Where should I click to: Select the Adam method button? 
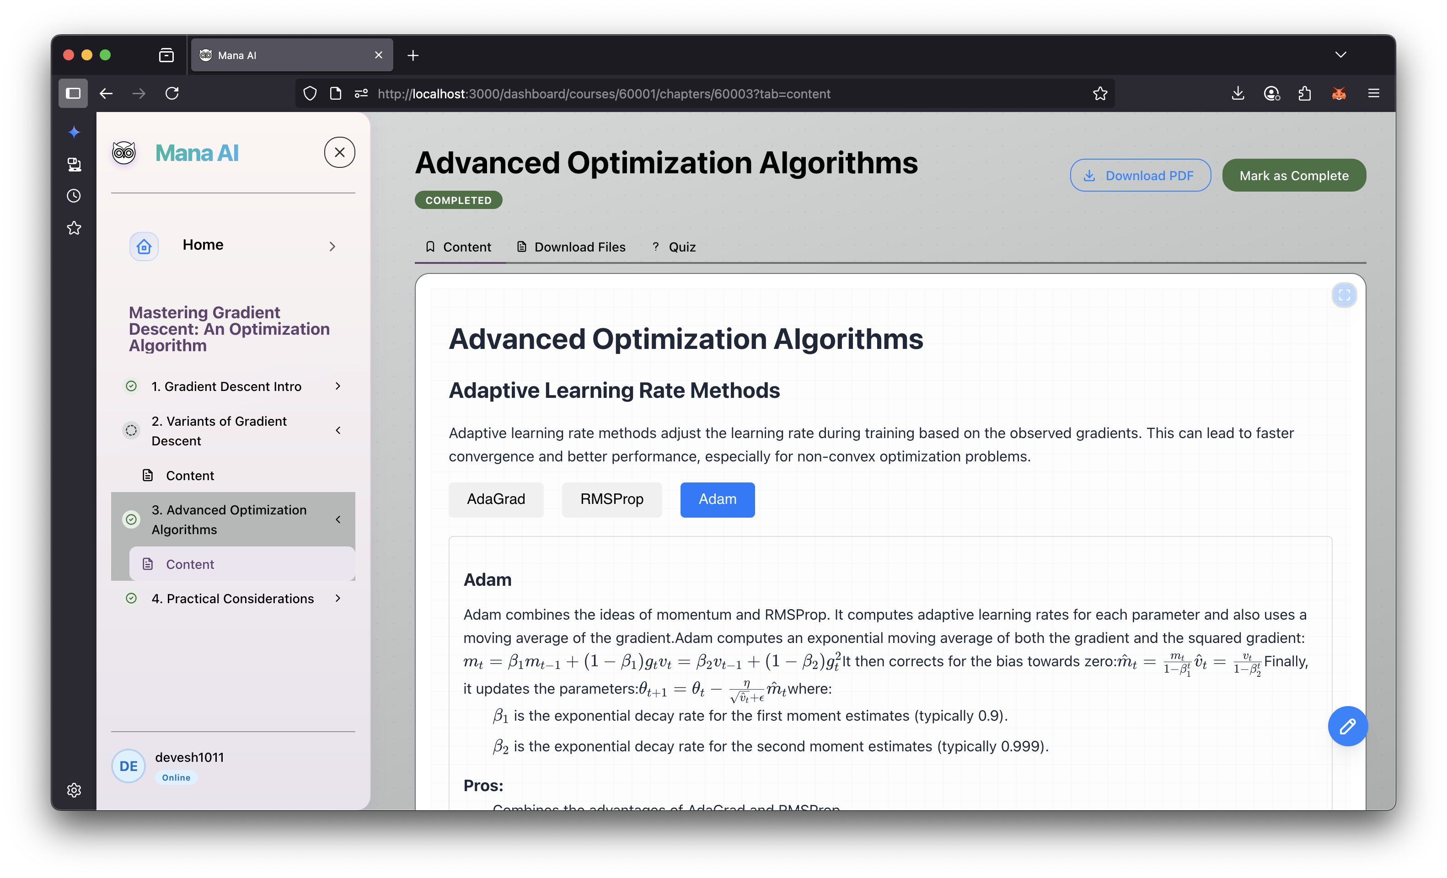pos(717,499)
